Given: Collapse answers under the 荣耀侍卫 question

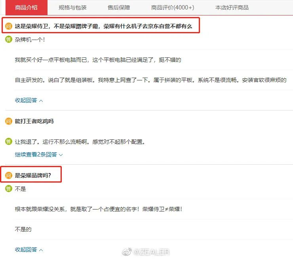Looking at the screenshot, I should coord(29,100).
